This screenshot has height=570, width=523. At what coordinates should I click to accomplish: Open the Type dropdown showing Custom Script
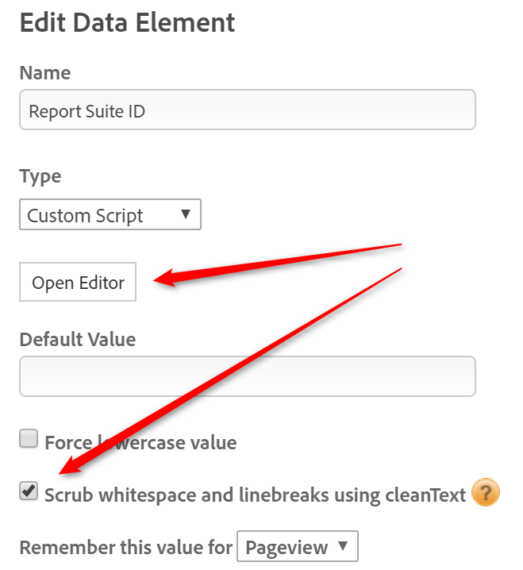click(109, 215)
